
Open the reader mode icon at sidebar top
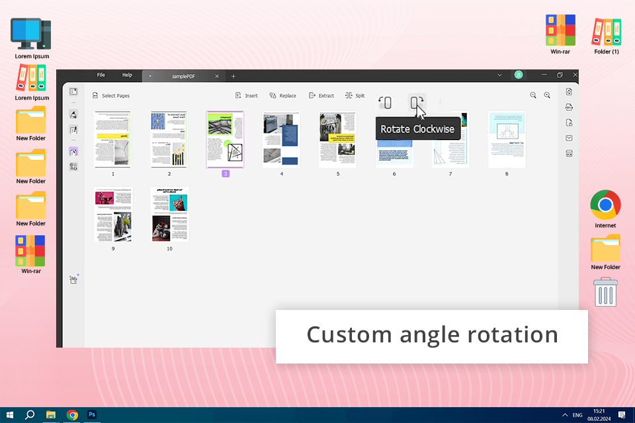tap(73, 92)
